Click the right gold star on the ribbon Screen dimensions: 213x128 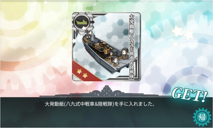pyautogui.click(x=85, y=75)
